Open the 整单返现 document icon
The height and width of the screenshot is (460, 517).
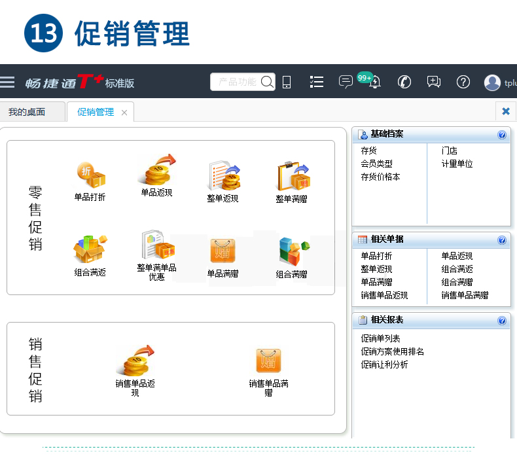[x=223, y=177]
